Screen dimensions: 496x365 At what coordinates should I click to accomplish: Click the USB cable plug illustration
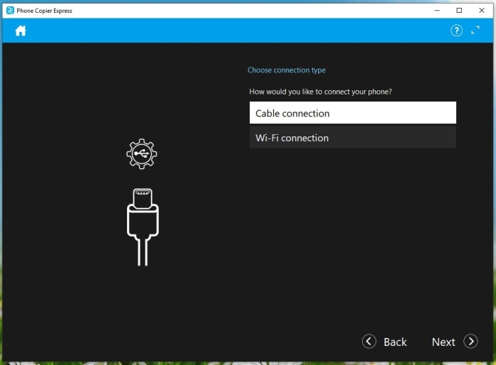click(x=143, y=227)
